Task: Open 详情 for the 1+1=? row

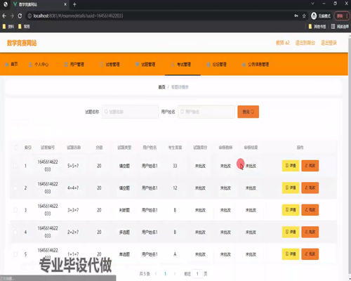Action: point(291,254)
